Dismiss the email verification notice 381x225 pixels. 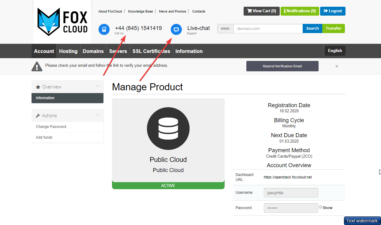coord(337,66)
